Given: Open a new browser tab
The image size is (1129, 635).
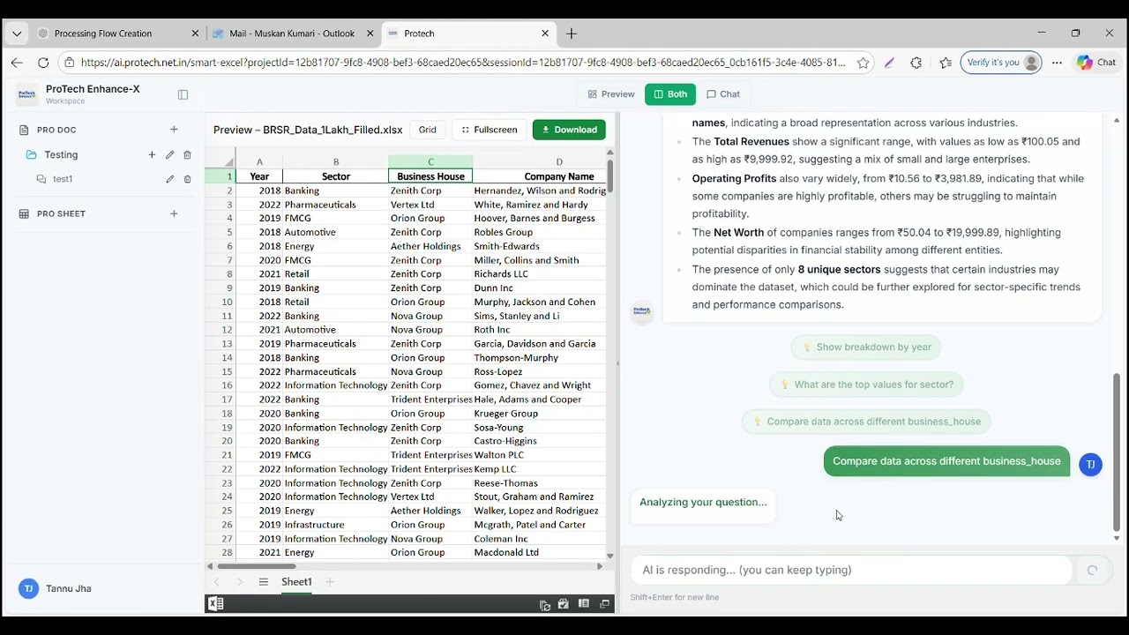Looking at the screenshot, I should [x=572, y=34].
